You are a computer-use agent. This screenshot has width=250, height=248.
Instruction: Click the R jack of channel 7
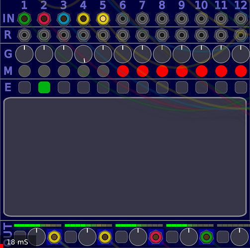pos(143,35)
